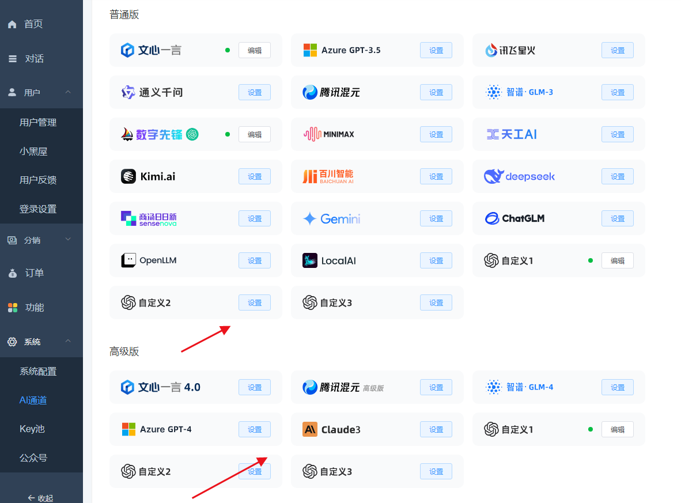Click the 数字先锋 sailboat logo
The width and height of the screenshot is (681, 503).
click(x=127, y=134)
